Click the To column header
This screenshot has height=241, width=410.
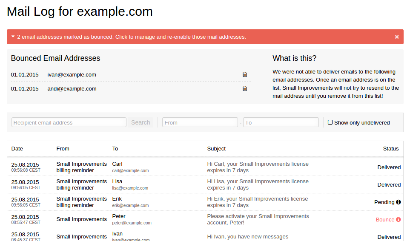[115, 149]
